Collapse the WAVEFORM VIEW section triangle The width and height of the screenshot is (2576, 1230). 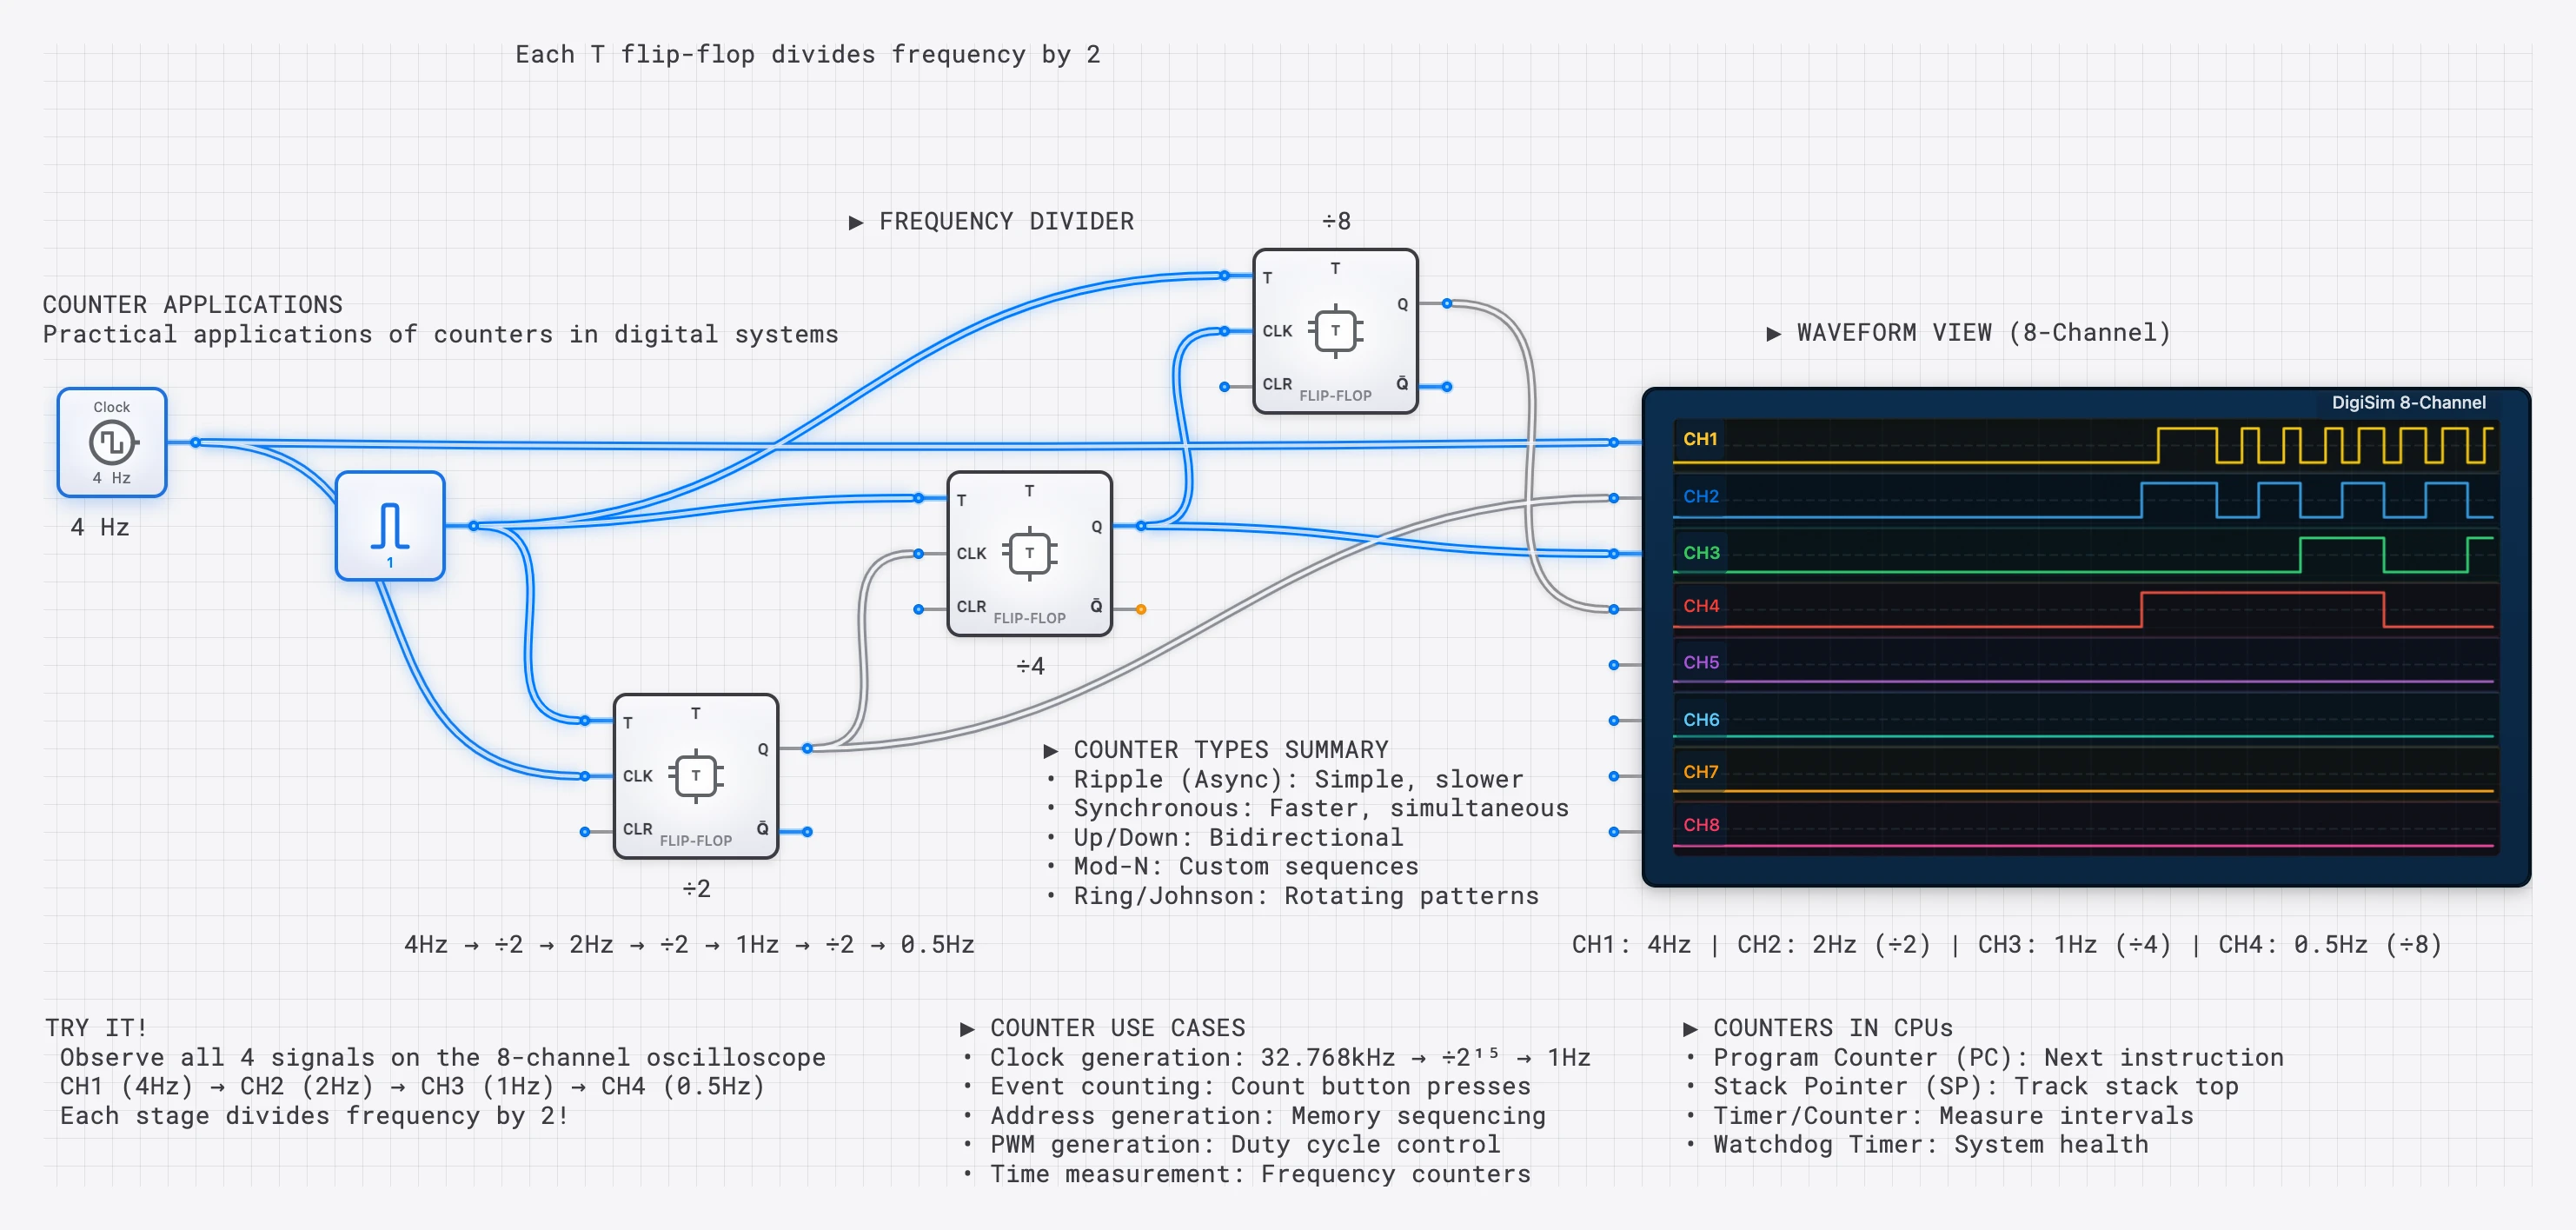pos(1773,334)
